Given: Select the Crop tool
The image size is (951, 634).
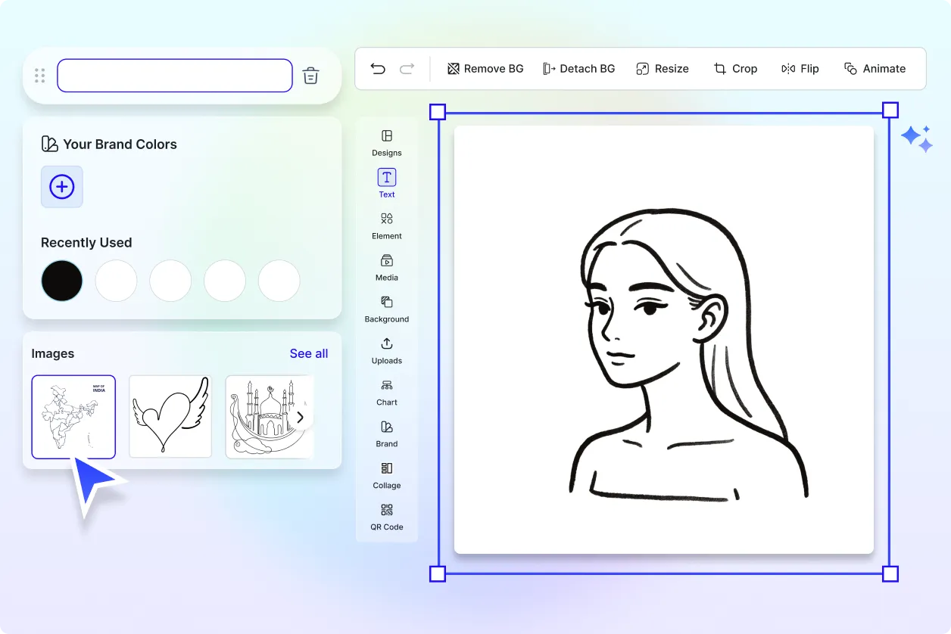Looking at the screenshot, I should [735, 68].
